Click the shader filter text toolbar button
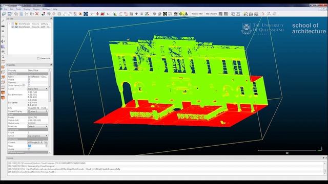The height and width of the screenshot is (184, 328). coord(211,14)
